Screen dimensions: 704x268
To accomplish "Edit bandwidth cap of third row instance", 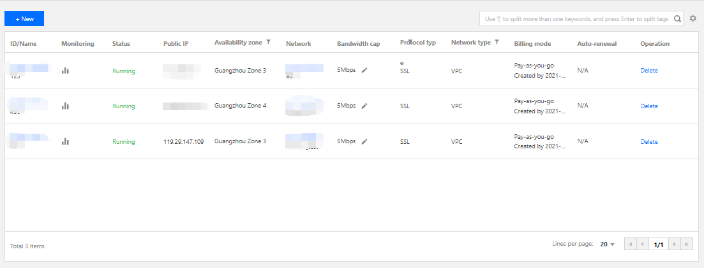I will point(364,142).
